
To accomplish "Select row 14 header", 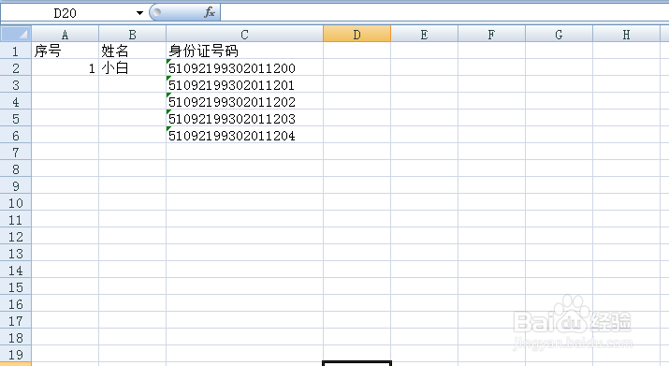I will tap(16, 271).
